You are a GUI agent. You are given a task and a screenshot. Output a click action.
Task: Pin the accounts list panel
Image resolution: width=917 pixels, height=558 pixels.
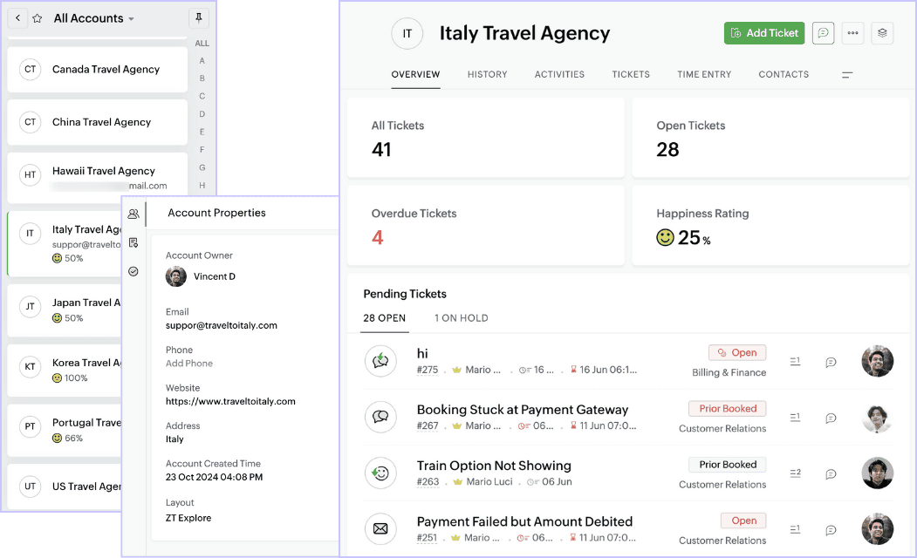pyautogui.click(x=199, y=18)
